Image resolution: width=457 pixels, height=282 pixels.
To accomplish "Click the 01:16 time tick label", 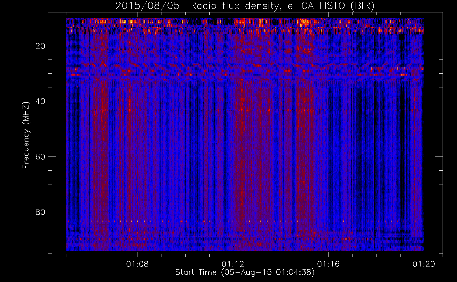I will (x=328, y=264).
